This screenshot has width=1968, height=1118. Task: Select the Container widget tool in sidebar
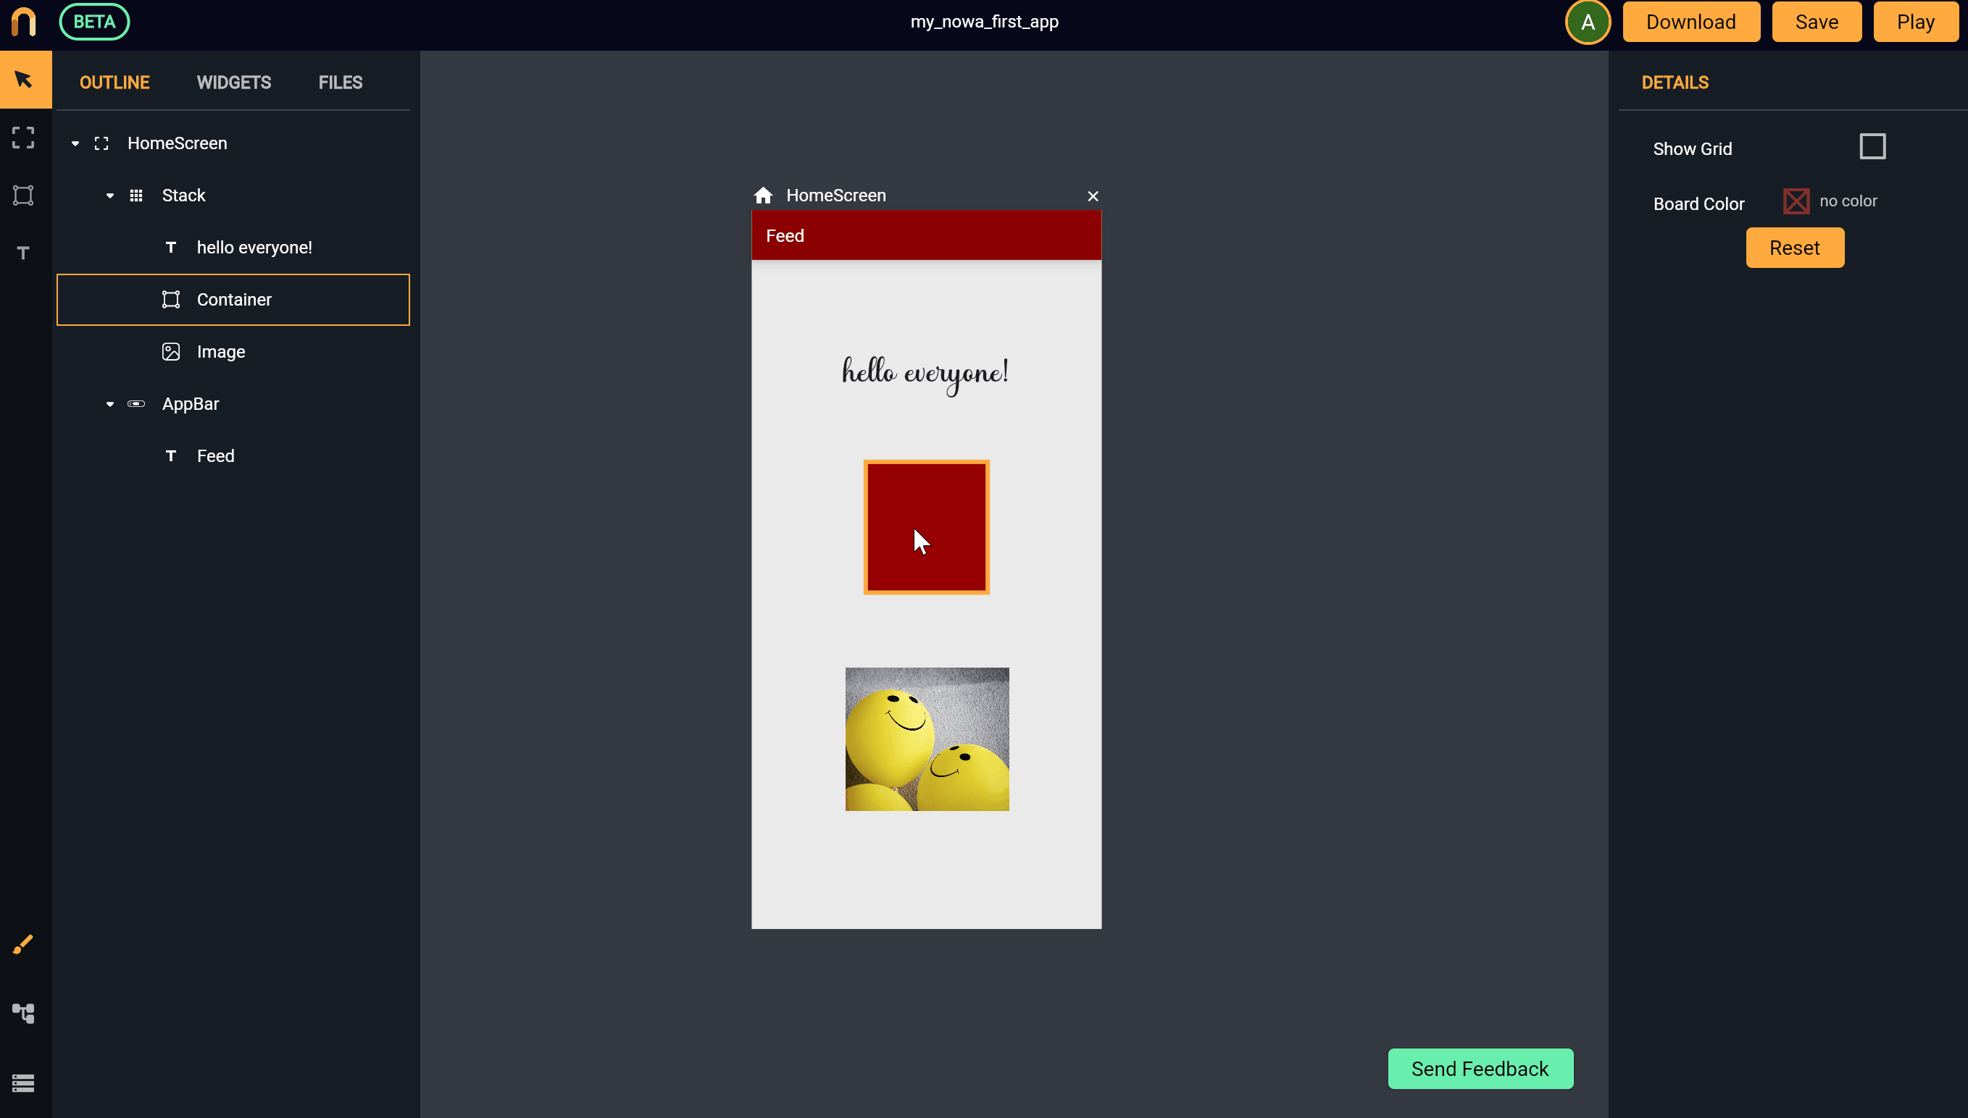[x=23, y=195]
